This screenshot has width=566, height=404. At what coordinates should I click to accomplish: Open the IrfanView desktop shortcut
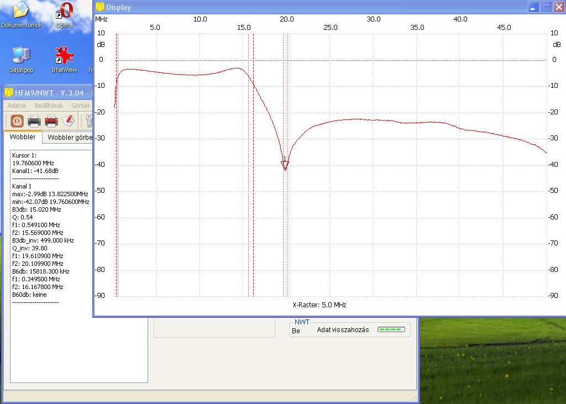coord(64,59)
